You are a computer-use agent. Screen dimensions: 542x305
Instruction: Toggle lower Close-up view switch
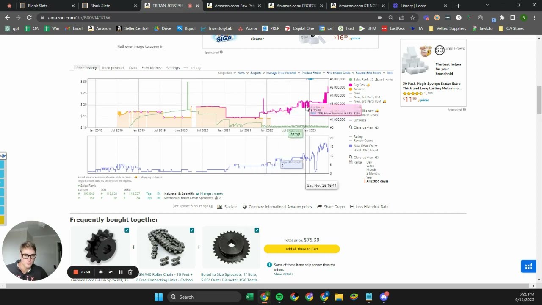[376, 157]
